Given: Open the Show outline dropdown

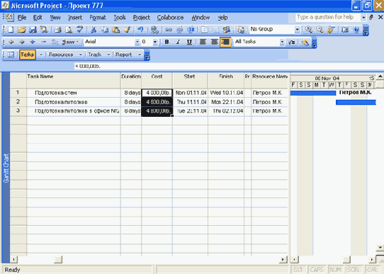Looking at the screenshot, I should [70, 42].
